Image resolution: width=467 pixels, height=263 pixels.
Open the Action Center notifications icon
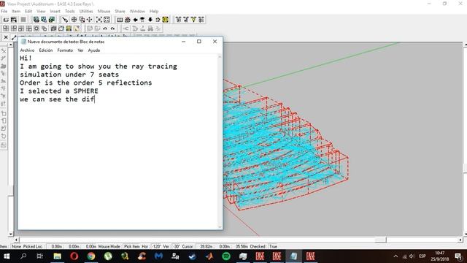click(x=458, y=256)
